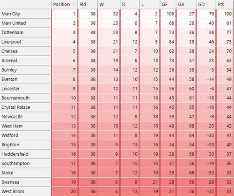Click the West Brom row header

26,191
